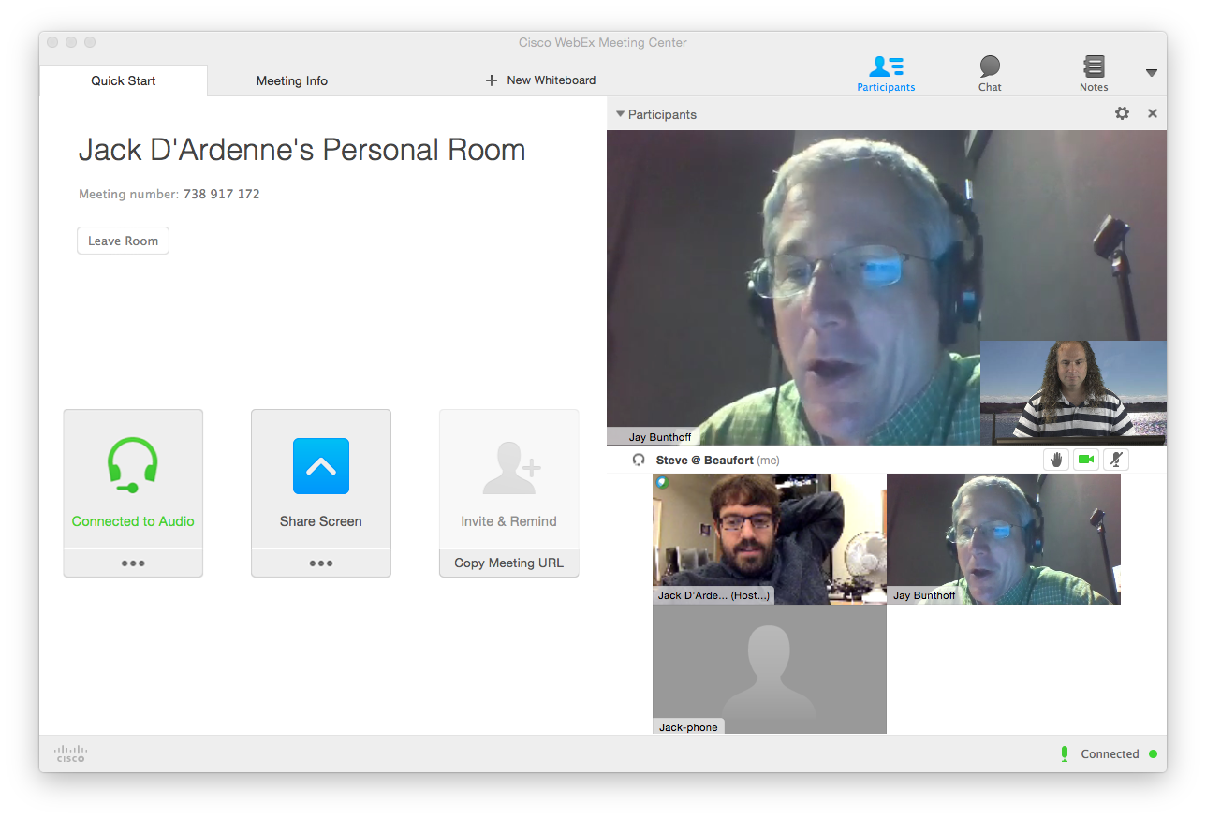Click the large active speaker video
The image size is (1206, 819).
point(887,287)
